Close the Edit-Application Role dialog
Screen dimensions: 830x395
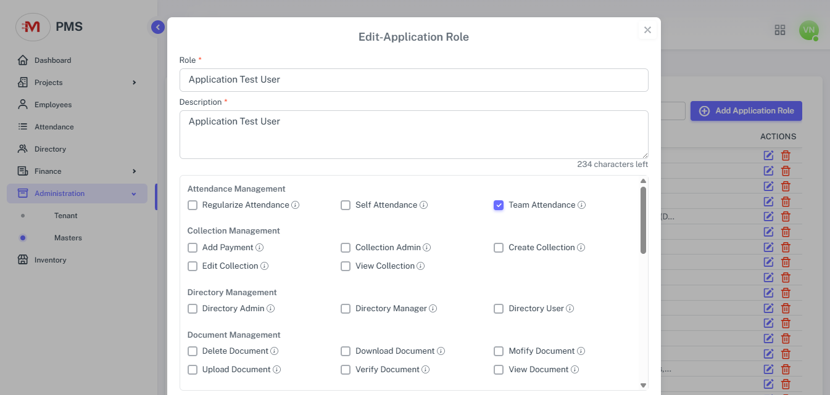(x=647, y=30)
